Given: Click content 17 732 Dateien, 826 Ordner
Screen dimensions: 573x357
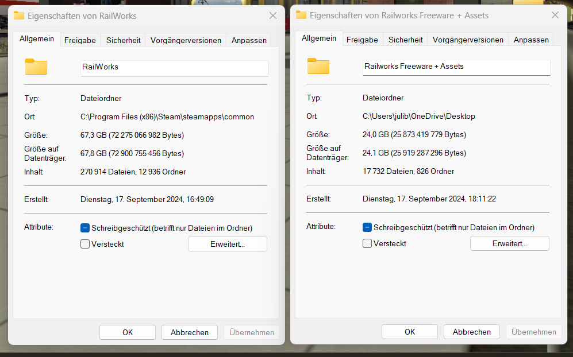Looking at the screenshot, I should pyautogui.click(x=408, y=171).
